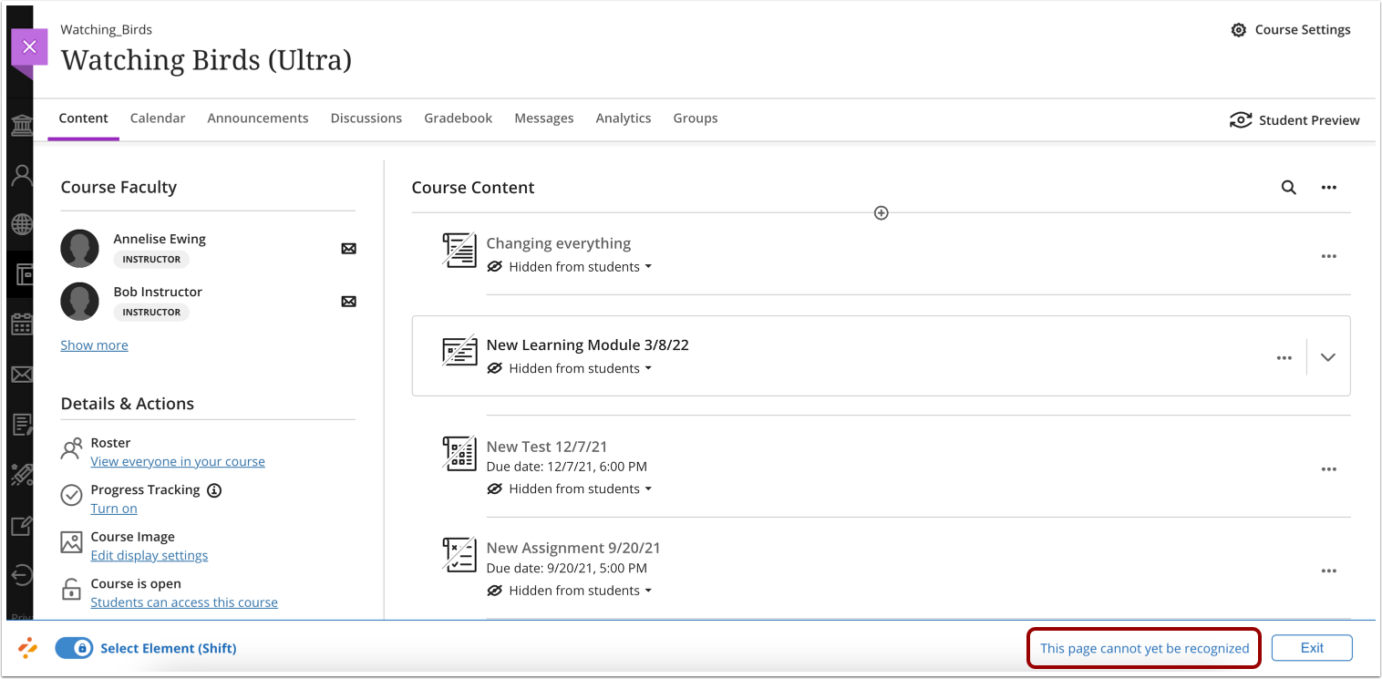Click 'This page cannot yet be recognized' text
This screenshot has height=679, width=1382.
coord(1145,649)
